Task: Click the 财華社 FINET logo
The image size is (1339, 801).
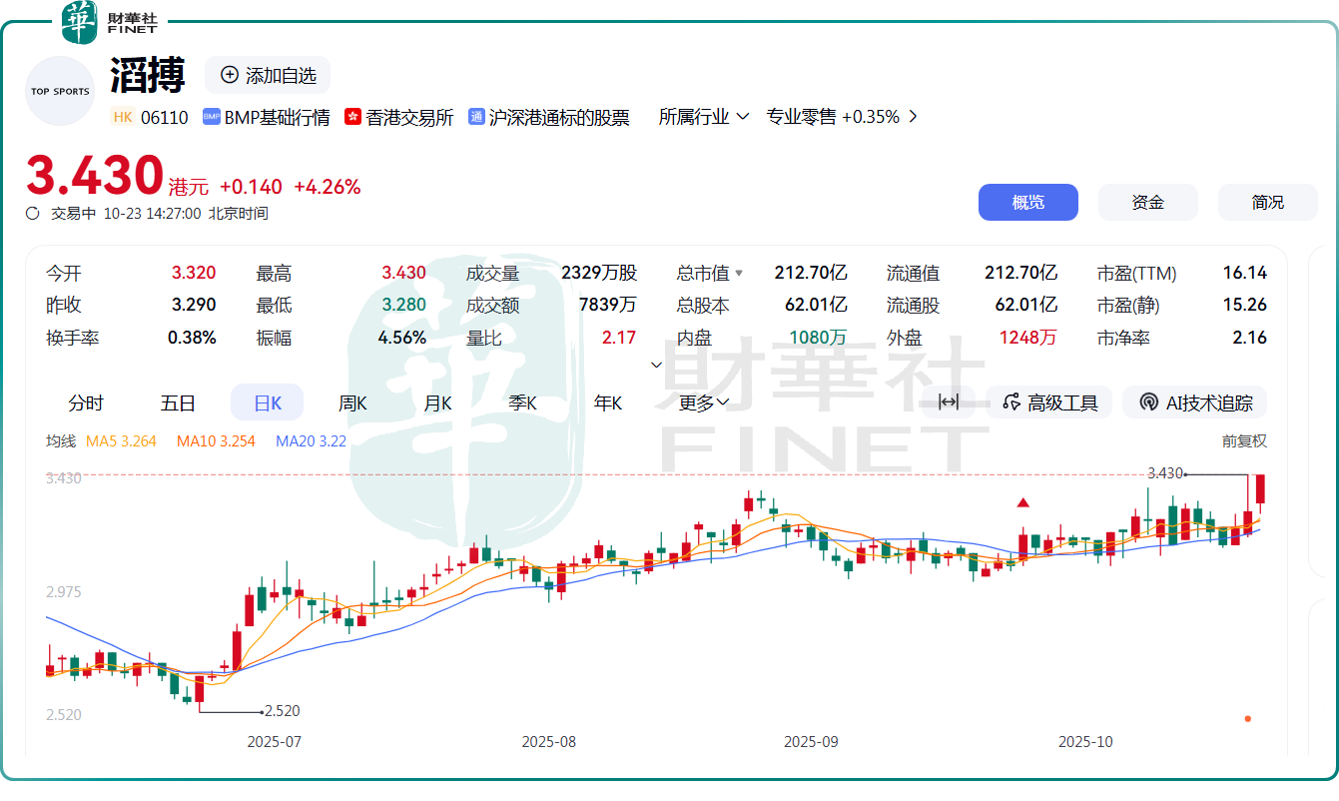Action: click(109, 22)
